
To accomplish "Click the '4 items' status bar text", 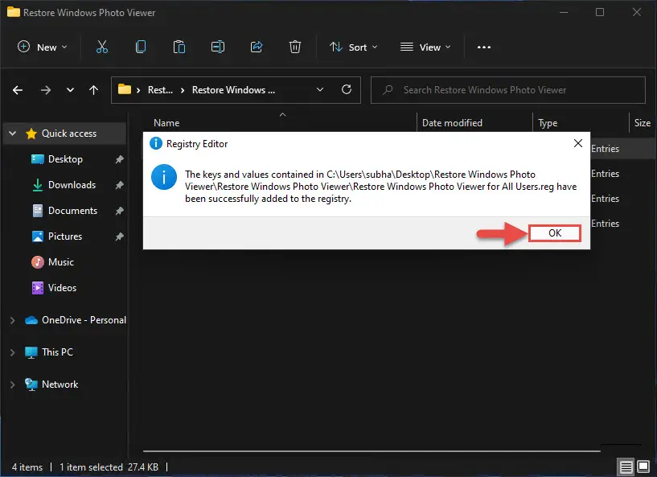I will pyautogui.click(x=27, y=467).
